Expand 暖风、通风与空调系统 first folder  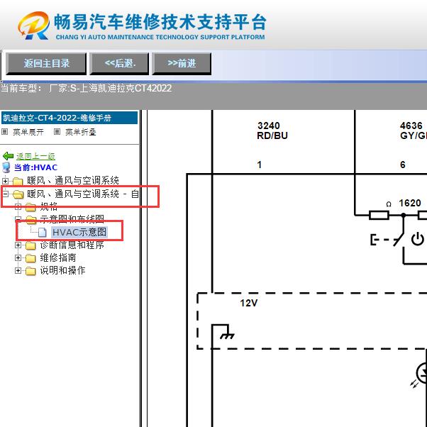click(x=5, y=181)
